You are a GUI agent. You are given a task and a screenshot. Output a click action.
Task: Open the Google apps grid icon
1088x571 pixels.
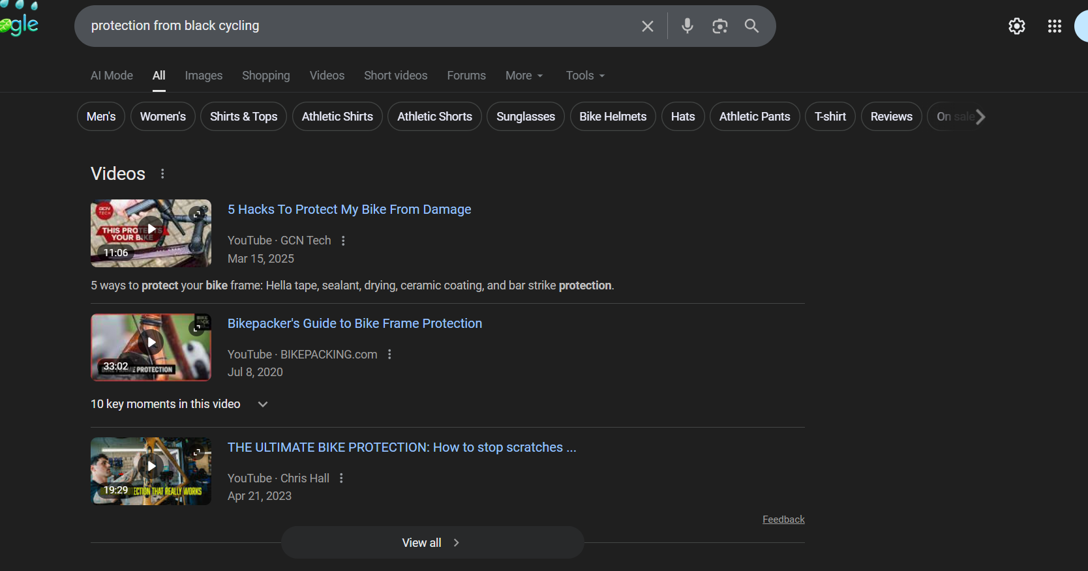pos(1054,26)
